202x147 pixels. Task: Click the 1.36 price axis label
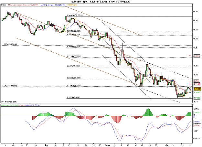196,20
